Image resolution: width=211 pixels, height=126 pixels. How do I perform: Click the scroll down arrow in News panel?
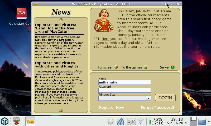pos(61,111)
